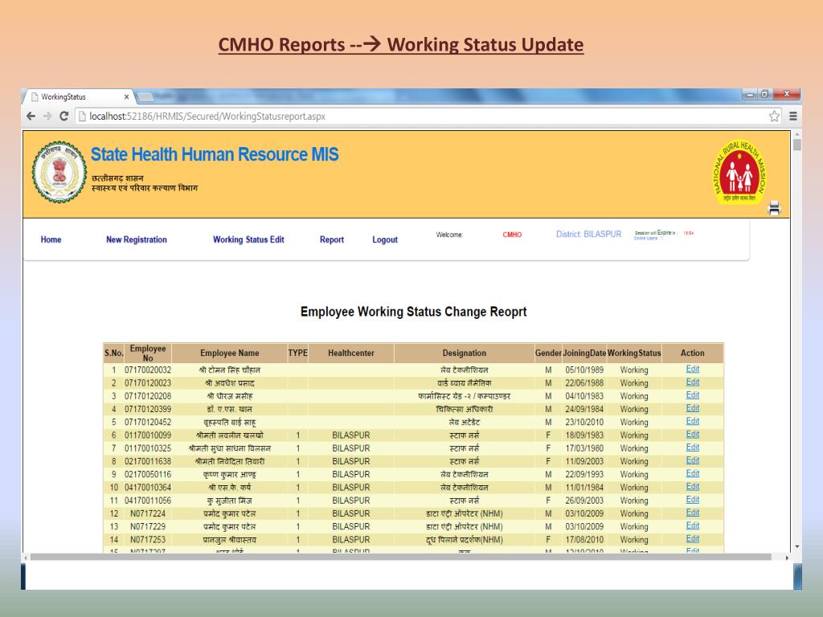Edit the record for employee 01170010325

[692, 447]
